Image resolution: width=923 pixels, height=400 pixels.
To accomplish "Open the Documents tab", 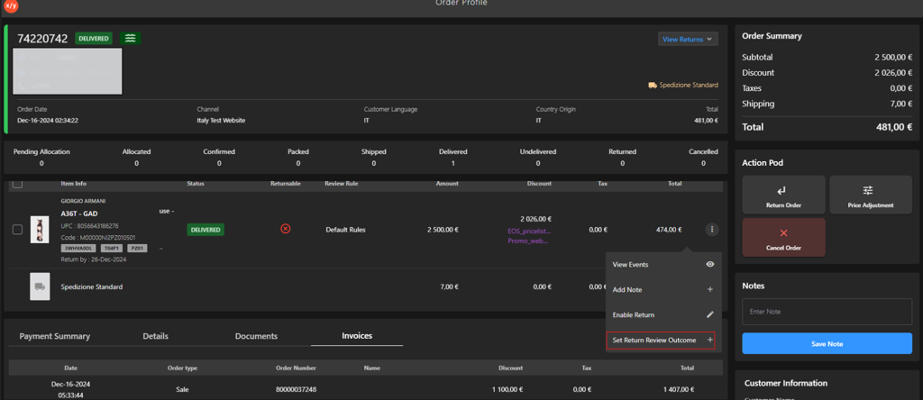I will point(256,336).
